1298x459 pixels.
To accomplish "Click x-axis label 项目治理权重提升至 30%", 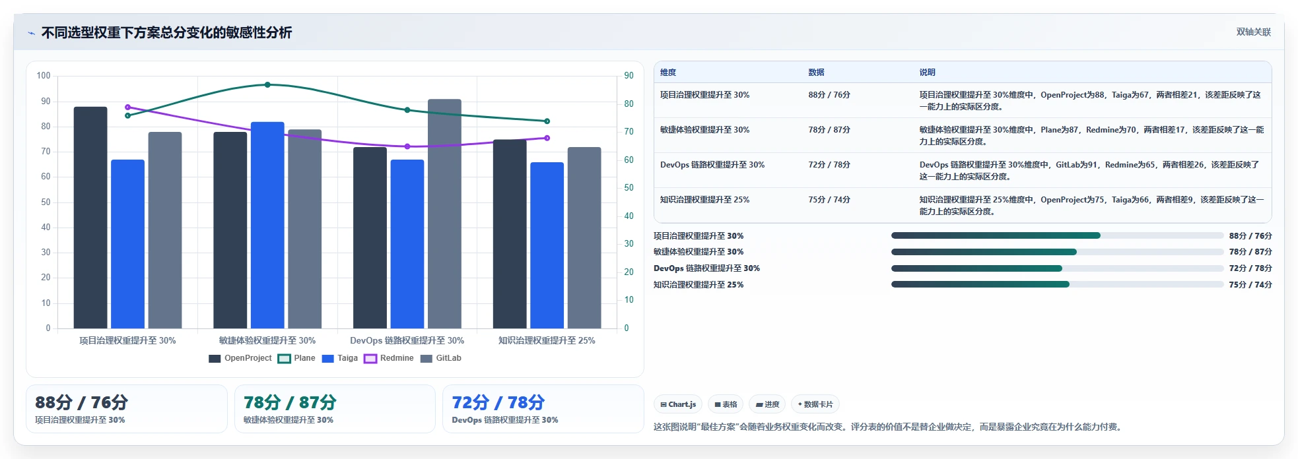I will 127,341.
